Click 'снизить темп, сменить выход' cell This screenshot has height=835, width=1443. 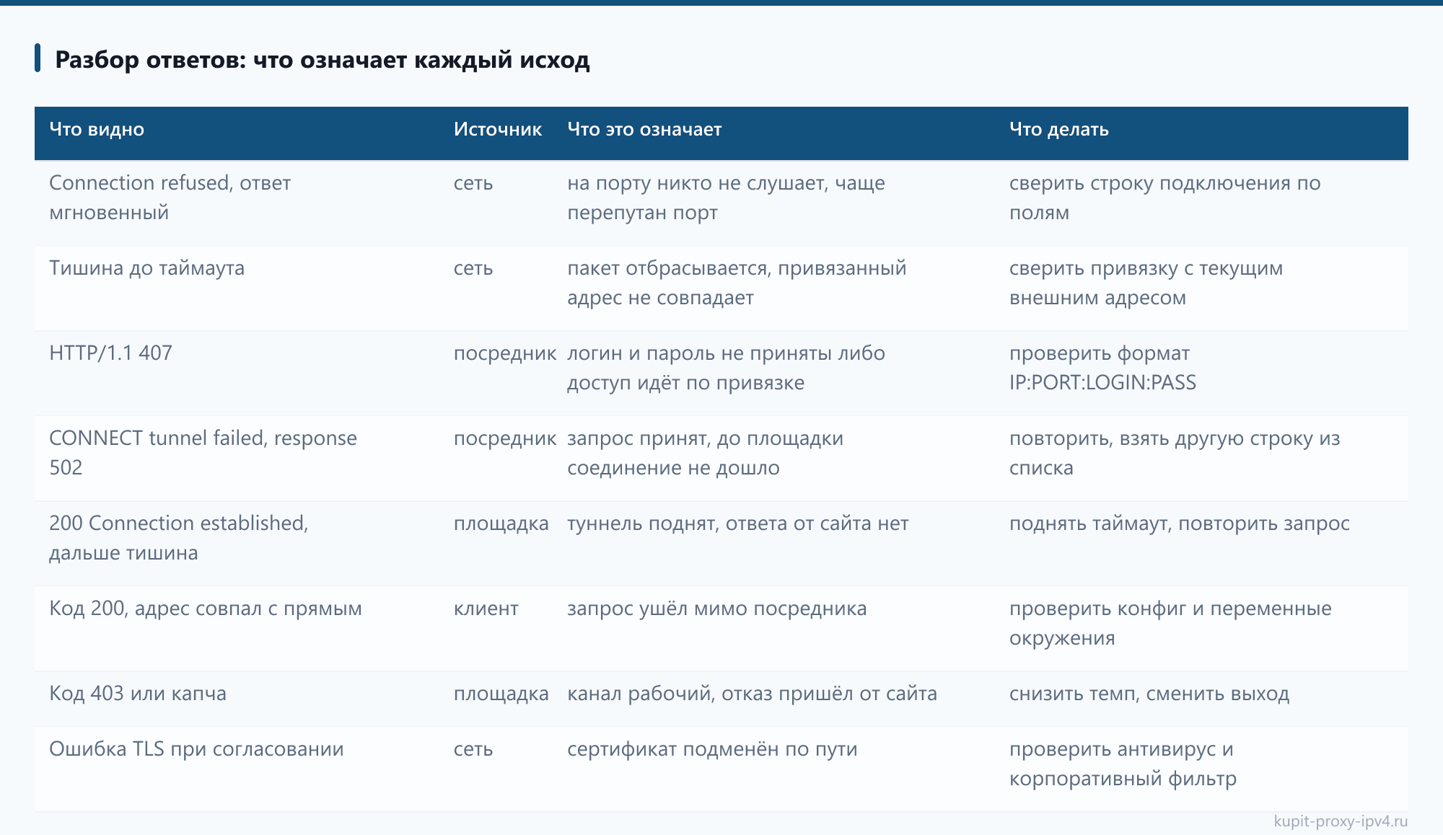pyautogui.click(x=1149, y=694)
